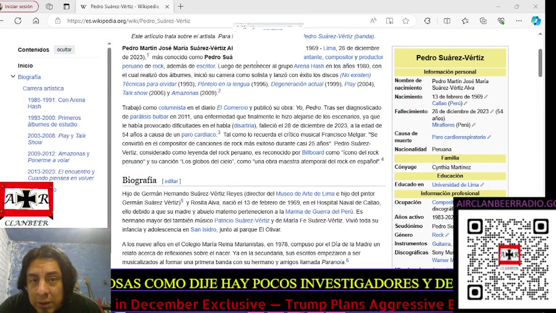
Task: Follow the escritor link
Action: (x=205, y=66)
